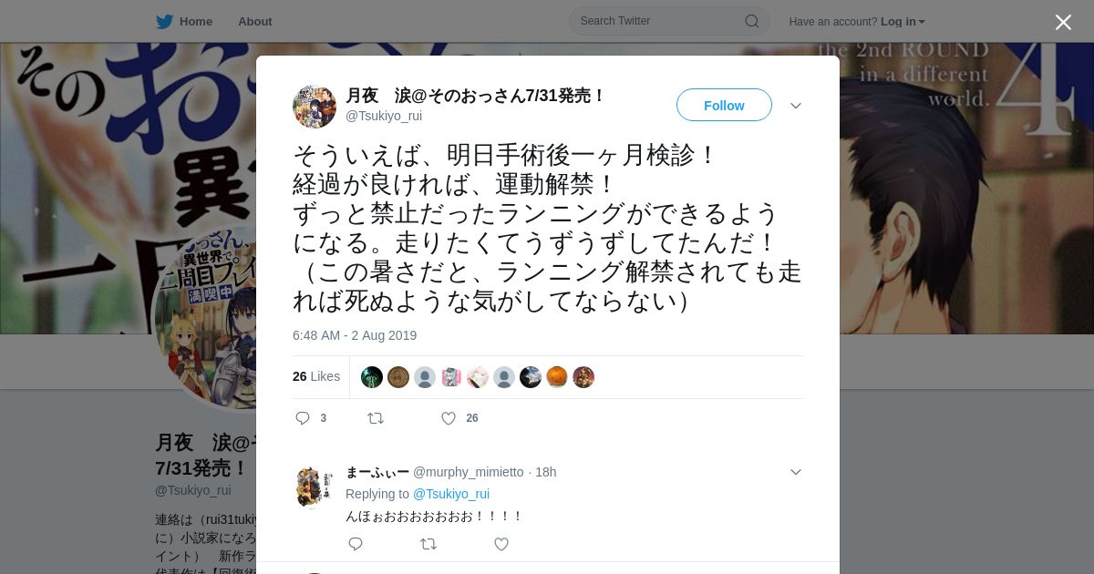
Task: Open the options chevron on murphy_mimietto's reply
Action: tap(796, 472)
